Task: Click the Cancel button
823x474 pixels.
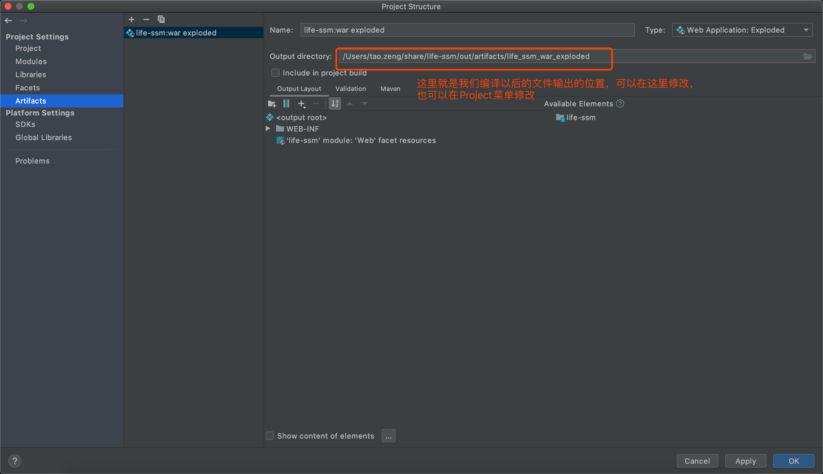Action: coord(697,461)
